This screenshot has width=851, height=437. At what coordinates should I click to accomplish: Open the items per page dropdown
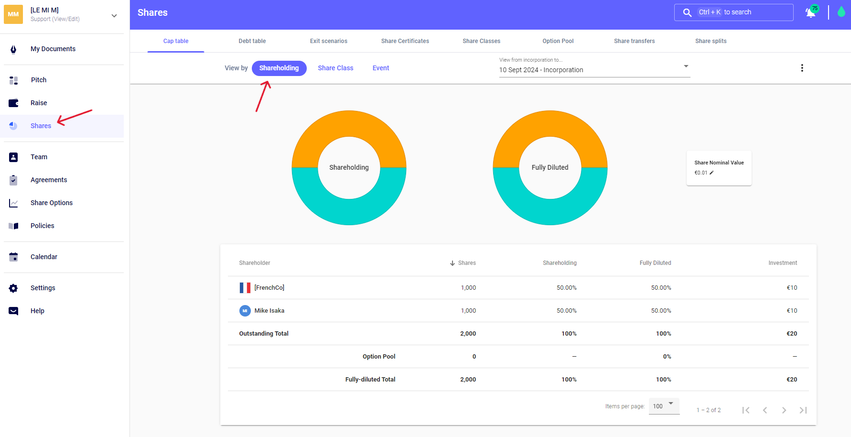[664, 406]
